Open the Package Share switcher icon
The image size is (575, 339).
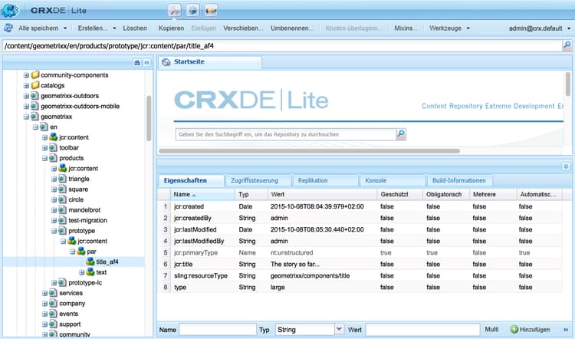tap(212, 10)
